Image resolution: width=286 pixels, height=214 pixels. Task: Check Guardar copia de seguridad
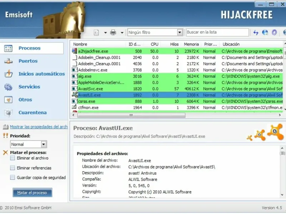coord(13,177)
